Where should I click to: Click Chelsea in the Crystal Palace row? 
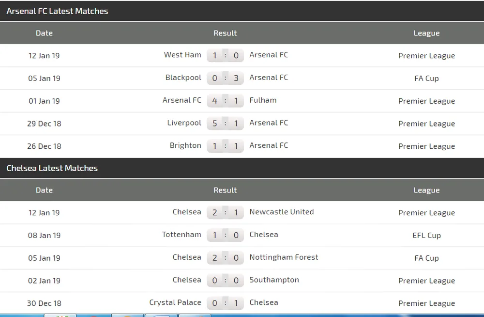[x=264, y=302]
